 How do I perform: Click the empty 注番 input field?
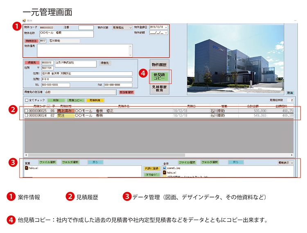click(86, 27)
